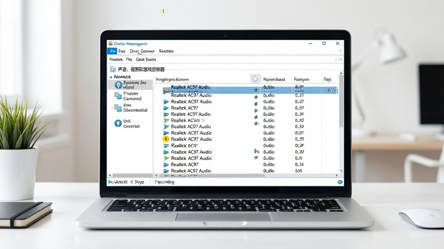
Task: Click the bell icon at end of highlighted row
Action: (330, 90)
